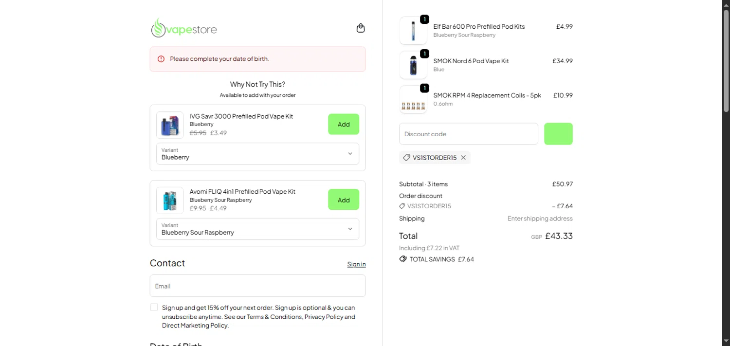Image resolution: width=730 pixels, height=346 pixels.
Task: Click the order discount tag icon
Action: click(402, 206)
